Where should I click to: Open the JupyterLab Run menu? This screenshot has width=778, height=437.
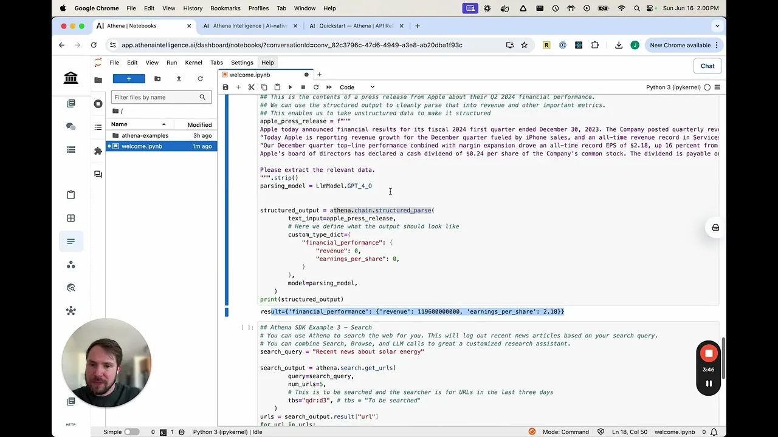(172, 63)
